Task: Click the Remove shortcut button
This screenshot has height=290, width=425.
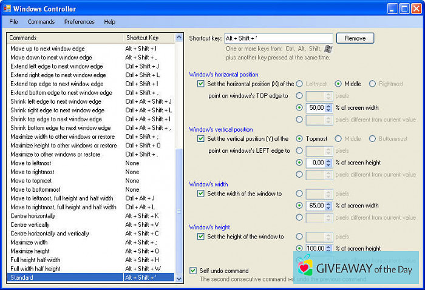Action: pyautogui.click(x=355, y=38)
